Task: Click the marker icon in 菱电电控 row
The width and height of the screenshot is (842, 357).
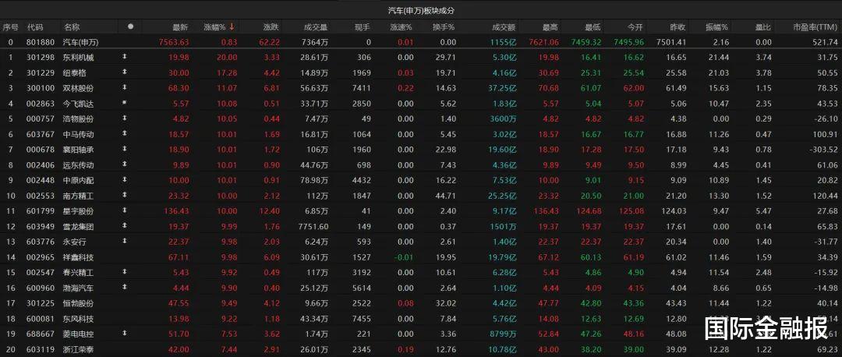Action: 125,334
